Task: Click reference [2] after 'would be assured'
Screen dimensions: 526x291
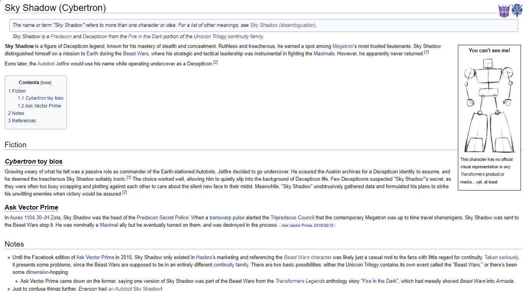Action: tap(125, 192)
